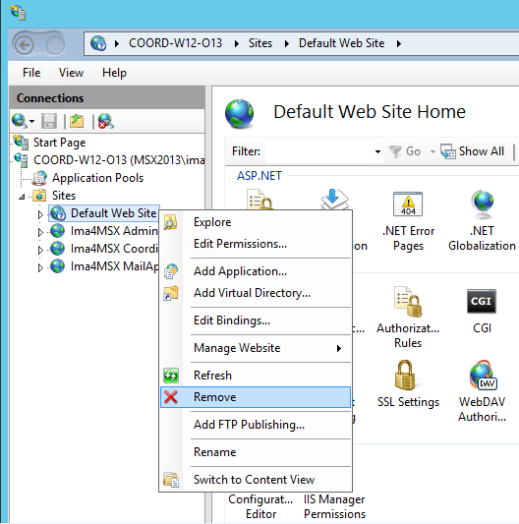Select Ima4MSX Coordi site in tree
519x524 pixels.
pos(114,249)
